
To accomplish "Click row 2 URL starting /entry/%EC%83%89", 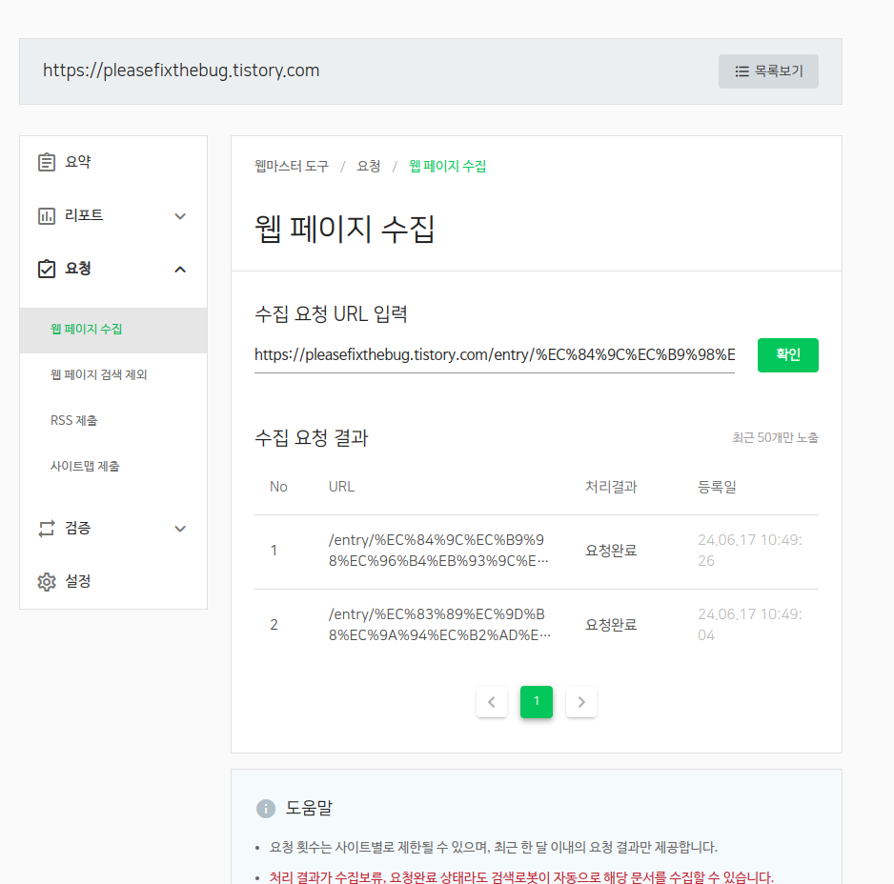I will click(439, 625).
